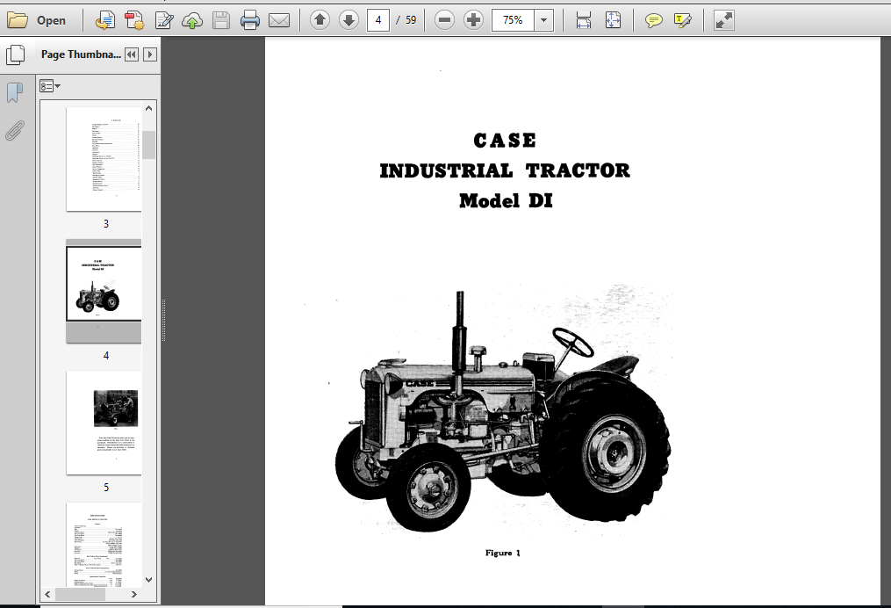
Task: Click the INDUSTRIAL TRACTOR heading
Action: [505, 170]
